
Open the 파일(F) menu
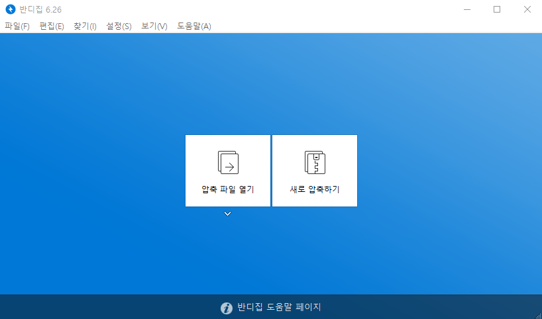click(x=17, y=26)
